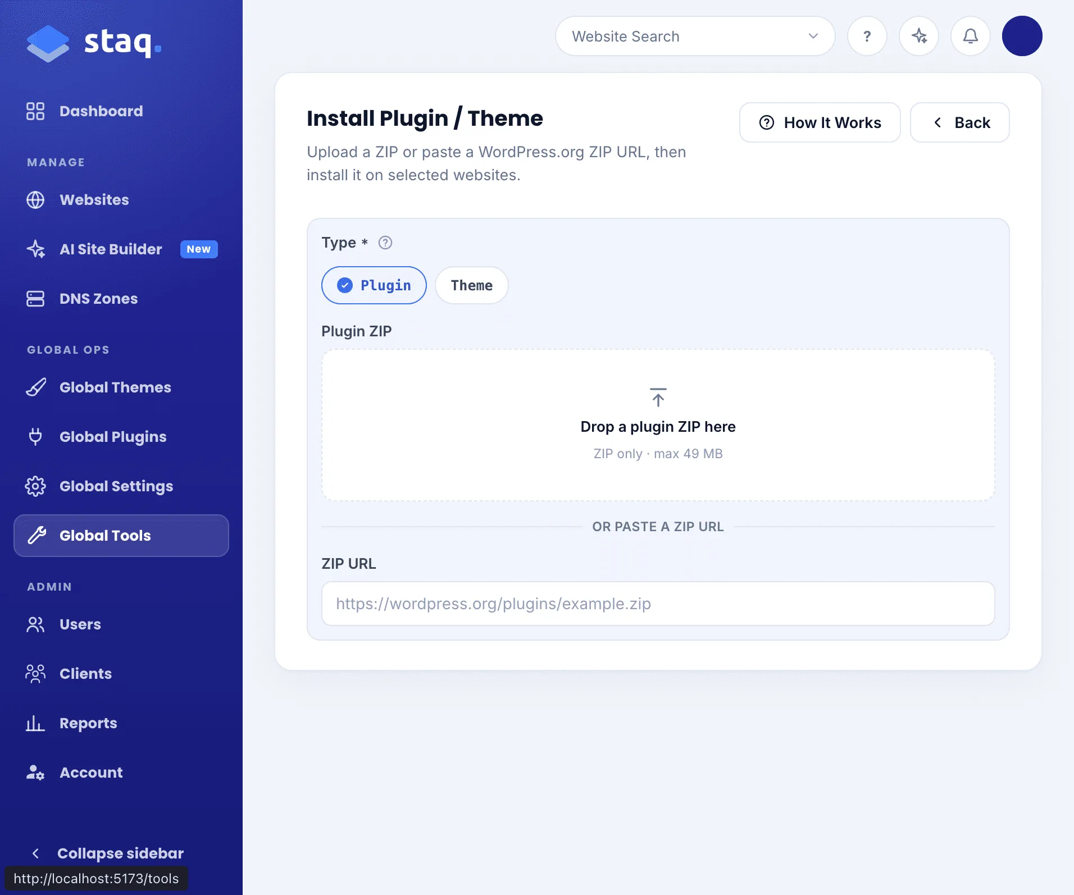Open Account page

[121, 773]
